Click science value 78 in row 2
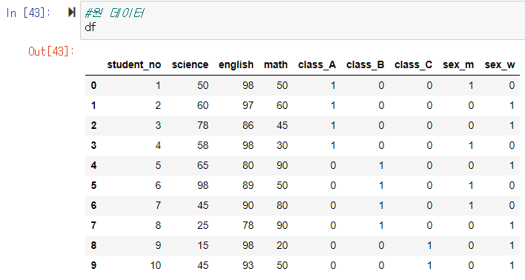 [x=202, y=126]
